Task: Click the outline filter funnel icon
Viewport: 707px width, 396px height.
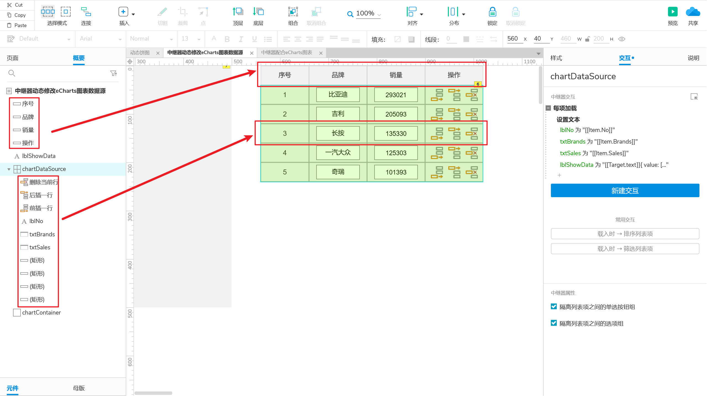Action: 113,73
